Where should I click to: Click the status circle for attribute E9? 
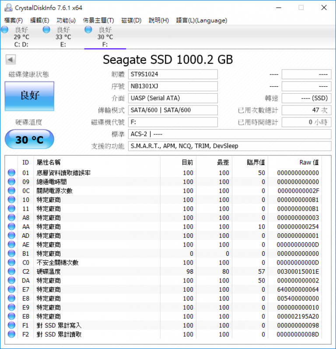[11, 307]
